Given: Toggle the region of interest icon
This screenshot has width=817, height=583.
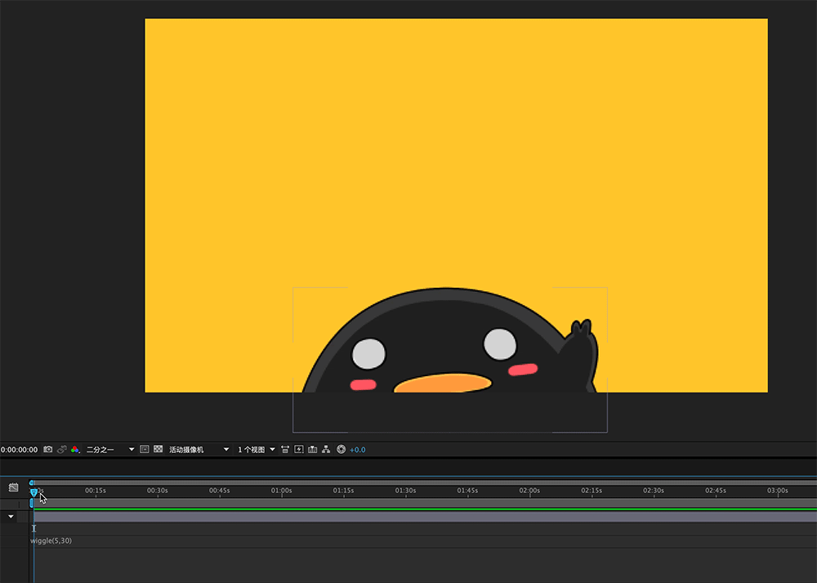Looking at the screenshot, I should pos(145,449).
